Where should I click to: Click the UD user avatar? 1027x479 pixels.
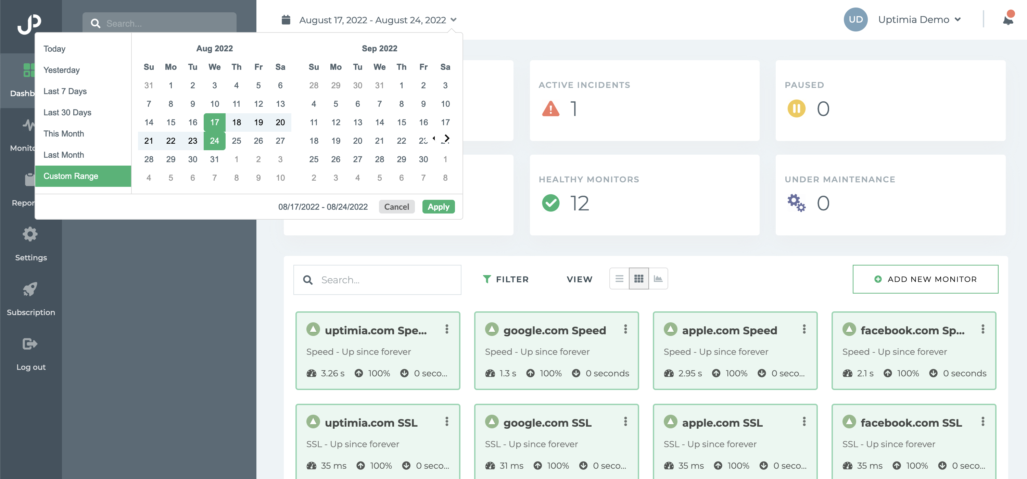[x=855, y=20]
